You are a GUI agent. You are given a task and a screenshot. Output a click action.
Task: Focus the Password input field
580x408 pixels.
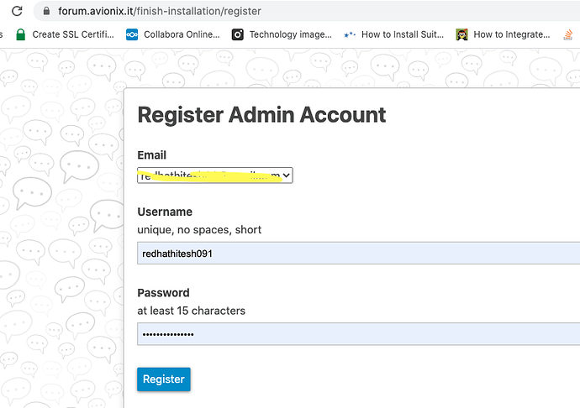(358, 334)
